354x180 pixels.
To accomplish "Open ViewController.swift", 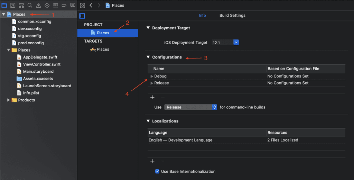I will pos(42,64).
